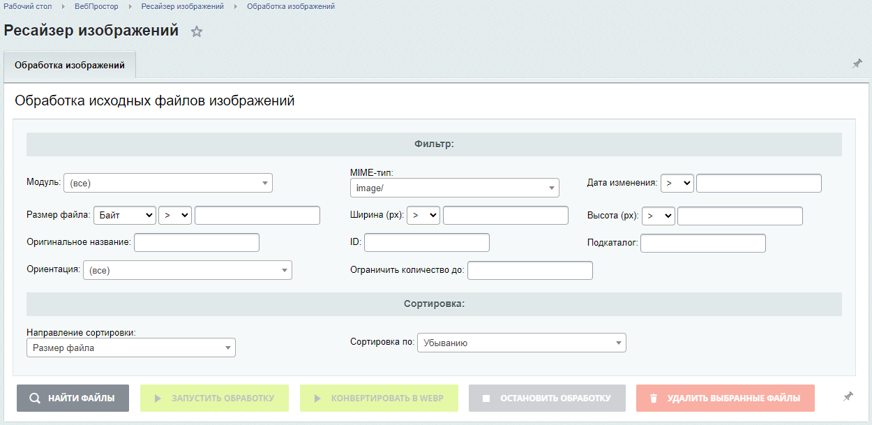Click the ID input field
The height and width of the screenshot is (425, 872).
(x=427, y=243)
